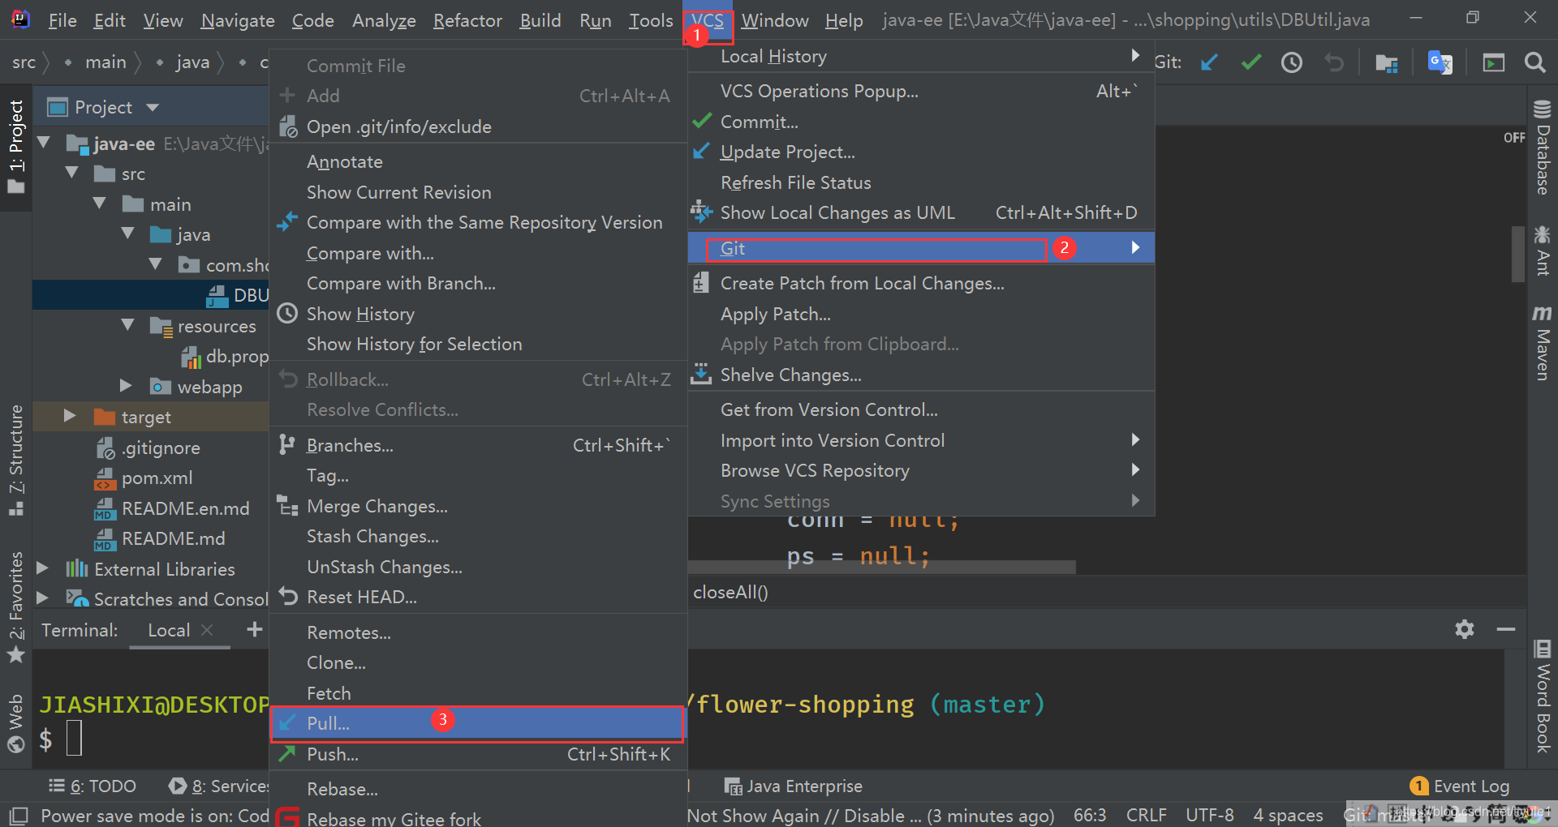Expand the target folder node
1558x827 pixels.
pyautogui.click(x=70, y=416)
